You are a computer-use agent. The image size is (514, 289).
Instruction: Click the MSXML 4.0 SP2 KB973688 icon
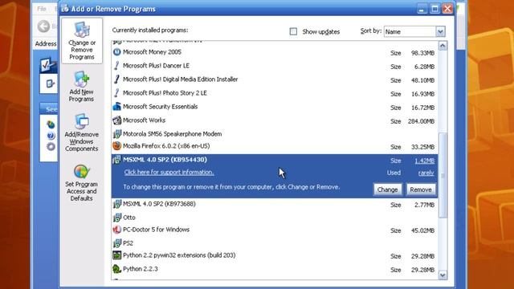[116, 204]
